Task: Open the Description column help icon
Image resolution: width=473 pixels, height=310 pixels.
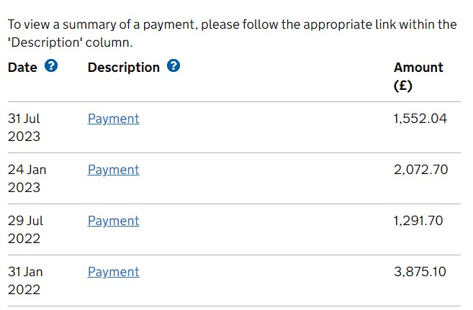Action: 174,66
